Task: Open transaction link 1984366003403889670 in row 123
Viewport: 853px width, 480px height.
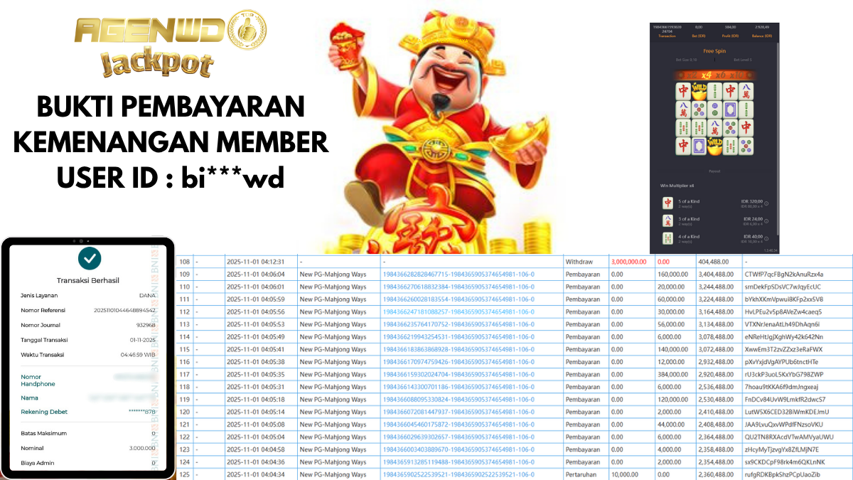Action: point(458,449)
